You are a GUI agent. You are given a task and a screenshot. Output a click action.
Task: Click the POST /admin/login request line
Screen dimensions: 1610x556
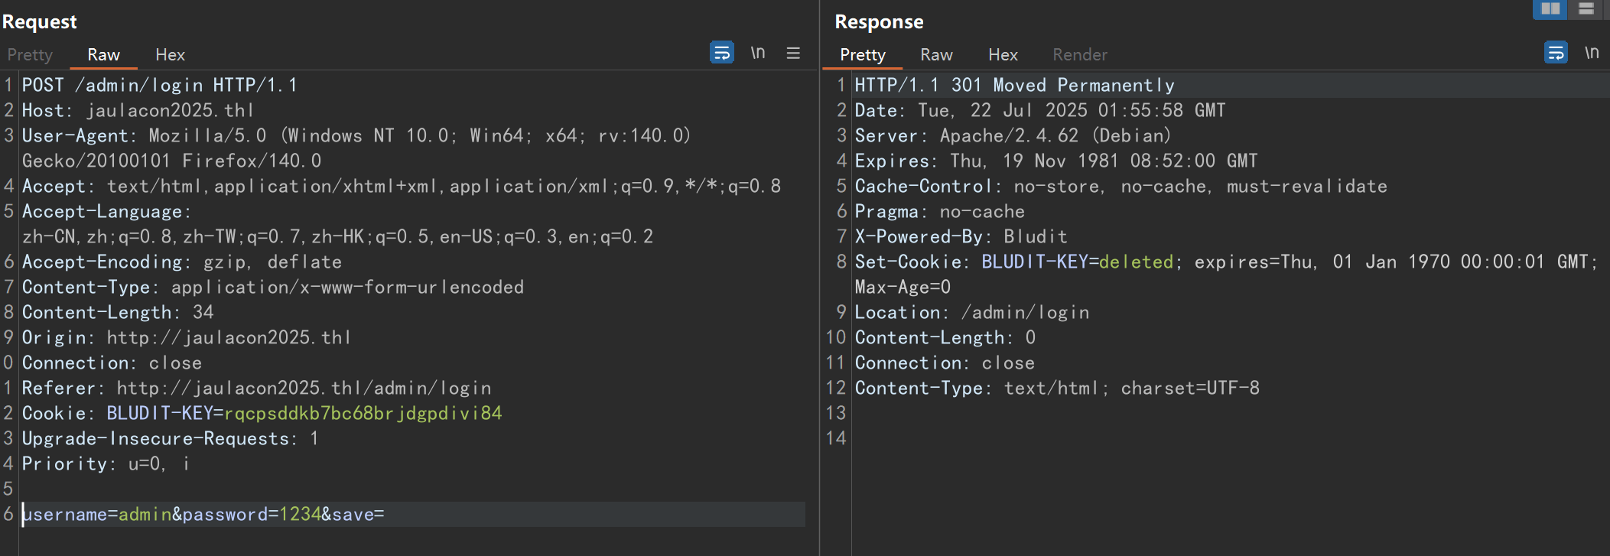tap(159, 85)
